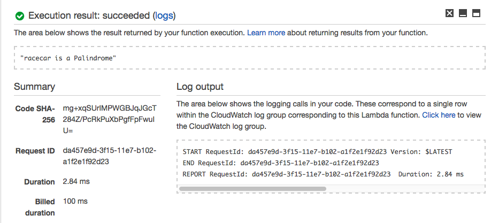Click the 2.84 ms Duration value
This screenshot has height=223, width=491.
tap(76, 182)
